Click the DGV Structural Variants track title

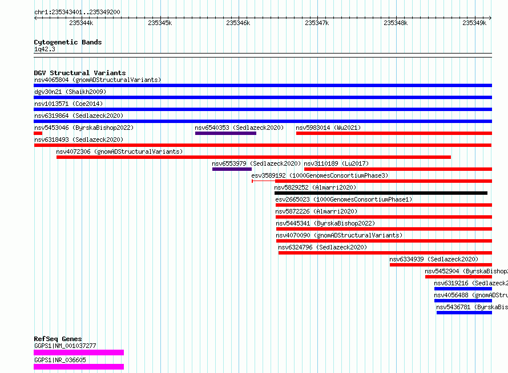[80, 73]
